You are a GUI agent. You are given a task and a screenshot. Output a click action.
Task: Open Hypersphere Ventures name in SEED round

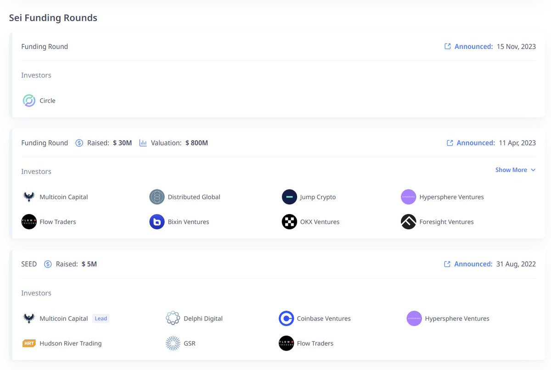pyautogui.click(x=457, y=319)
